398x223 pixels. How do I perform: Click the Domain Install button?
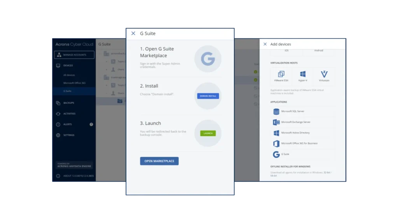coord(208,96)
